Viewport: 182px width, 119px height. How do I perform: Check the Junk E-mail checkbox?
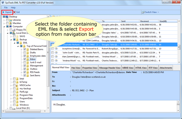tap(25, 62)
